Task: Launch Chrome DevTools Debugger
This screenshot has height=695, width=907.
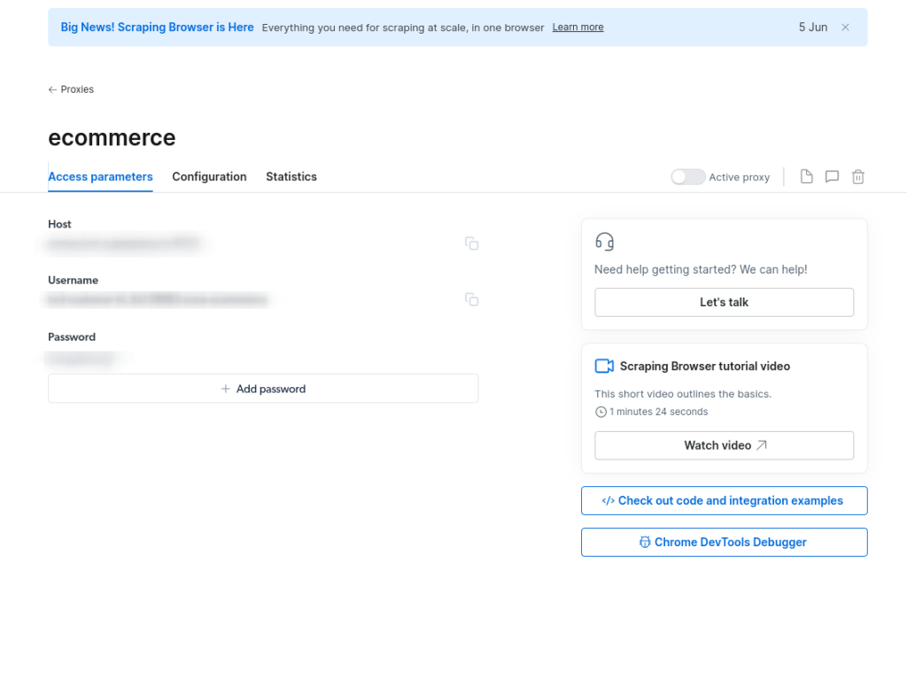Action: pos(724,542)
